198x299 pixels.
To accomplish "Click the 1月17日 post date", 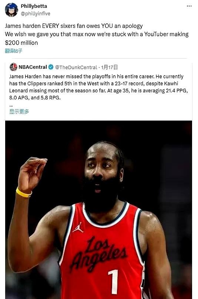I will click(x=109, y=67).
